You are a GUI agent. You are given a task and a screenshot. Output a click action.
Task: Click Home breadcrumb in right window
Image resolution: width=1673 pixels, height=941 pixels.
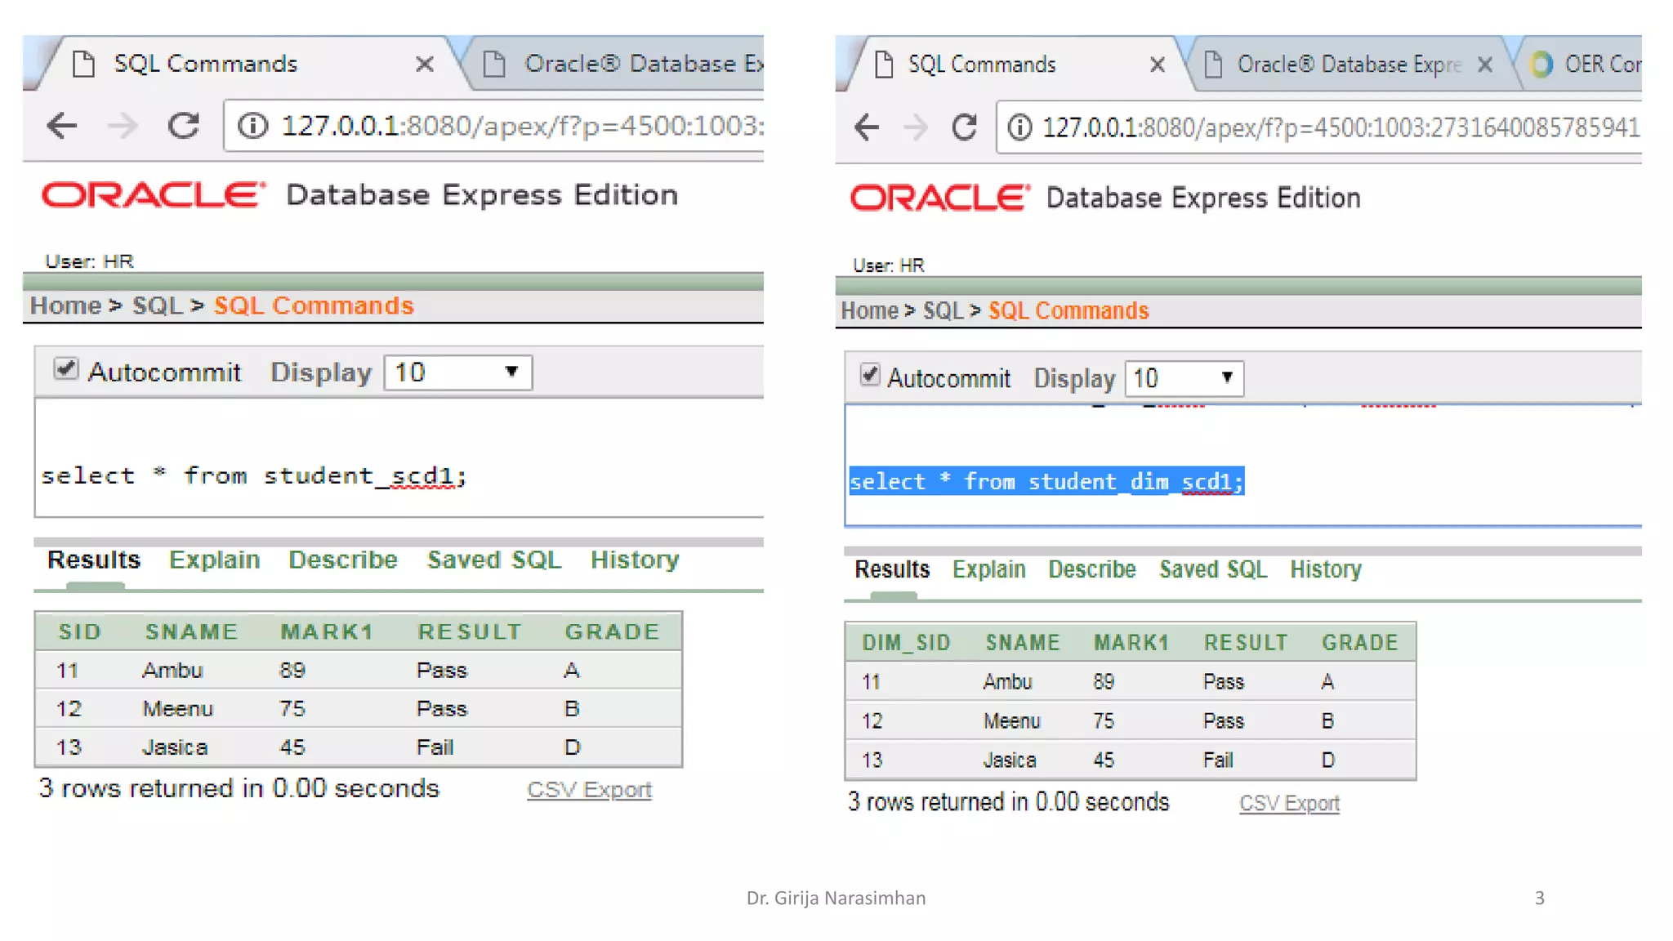[x=869, y=311]
